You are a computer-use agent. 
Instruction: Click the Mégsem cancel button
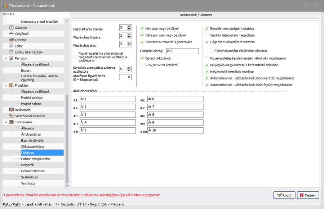coord(308,195)
